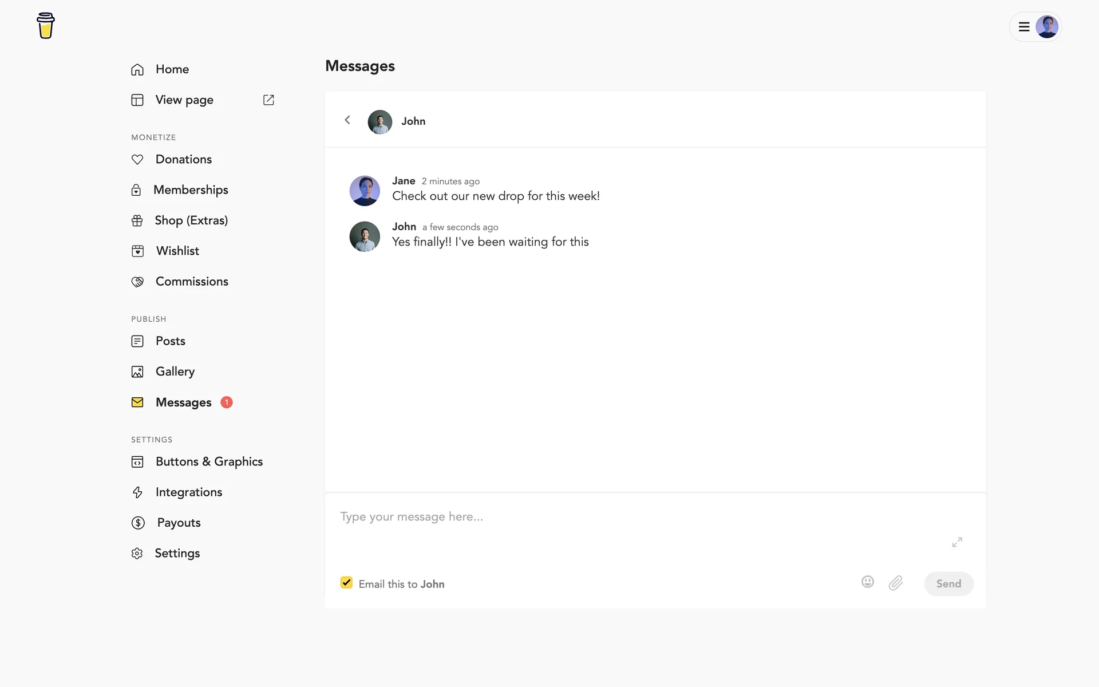Go to Memberships section
Viewport: 1099px width, 687px height.
[191, 190]
